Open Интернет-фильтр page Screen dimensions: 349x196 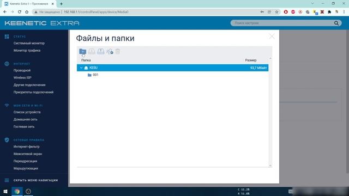click(x=27, y=146)
